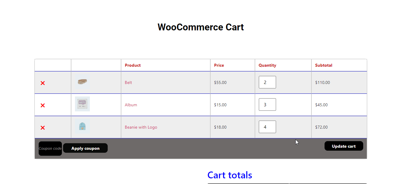This screenshot has height=184, width=401.
Task: Focus the Beanie with Logo quantity field
Action: click(267, 127)
